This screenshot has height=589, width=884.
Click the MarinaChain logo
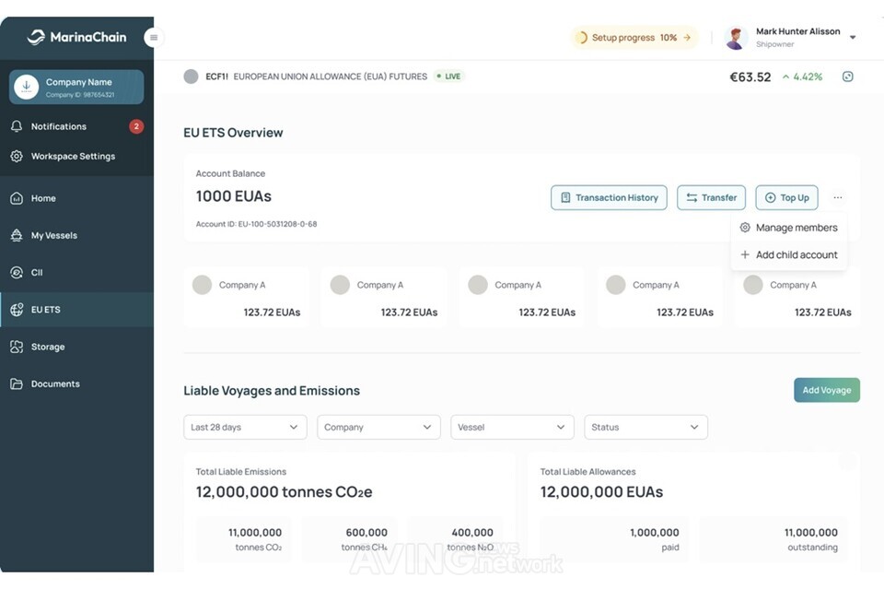pyautogui.click(x=76, y=37)
